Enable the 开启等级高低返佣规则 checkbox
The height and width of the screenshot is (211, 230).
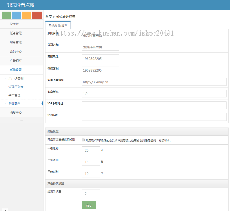point(83,140)
